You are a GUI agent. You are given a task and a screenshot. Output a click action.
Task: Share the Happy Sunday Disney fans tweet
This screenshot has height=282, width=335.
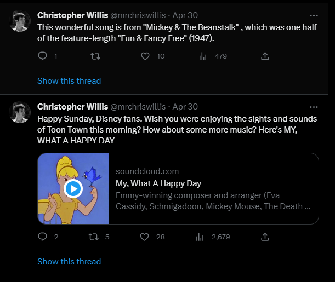(265, 237)
